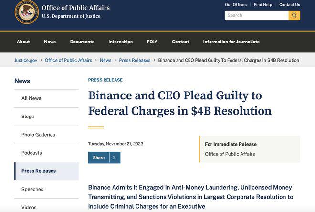Click the Find Help link
Image resolution: width=315 pixels, height=212 pixels.
[263, 5]
